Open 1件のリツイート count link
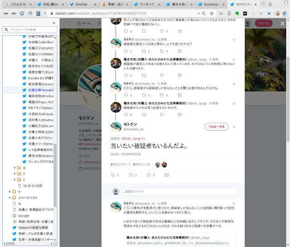Image resolution: width=290 pixels, height=247 pixels. pos(121,164)
